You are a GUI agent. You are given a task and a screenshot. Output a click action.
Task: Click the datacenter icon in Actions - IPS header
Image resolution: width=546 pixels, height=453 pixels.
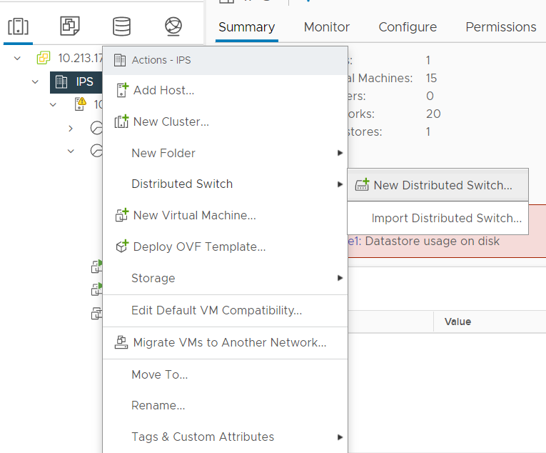tap(120, 60)
